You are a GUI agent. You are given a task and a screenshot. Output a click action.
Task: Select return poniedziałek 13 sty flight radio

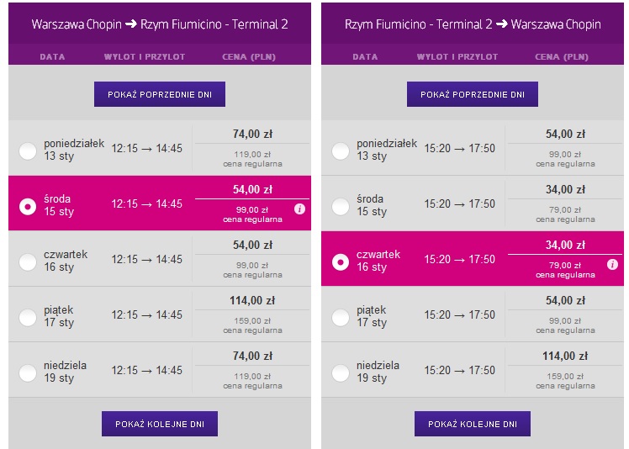341,151
